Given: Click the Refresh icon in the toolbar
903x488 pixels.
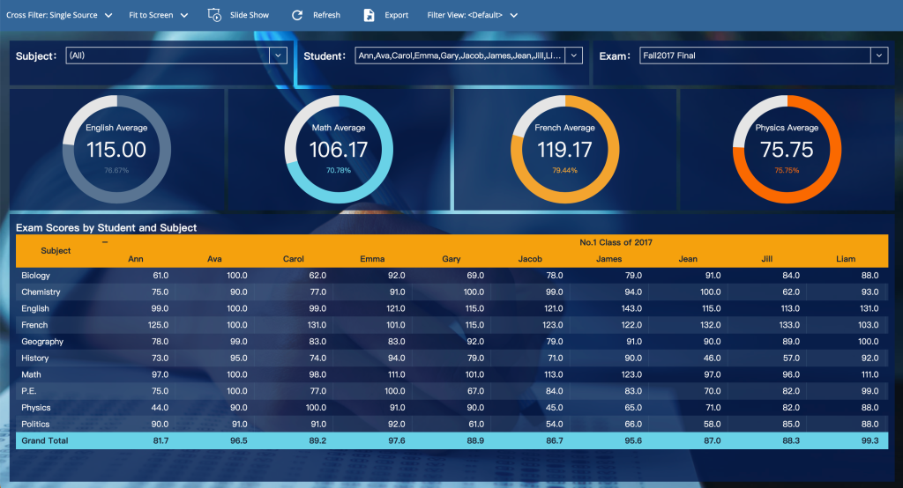Looking at the screenshot, I should click(x=297, y=15).
